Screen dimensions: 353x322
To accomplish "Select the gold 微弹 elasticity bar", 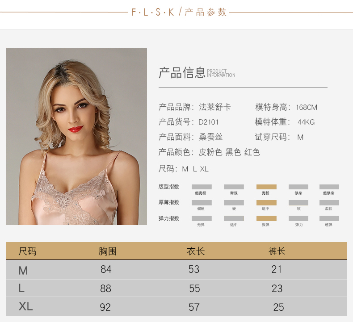I will point(266,218).
